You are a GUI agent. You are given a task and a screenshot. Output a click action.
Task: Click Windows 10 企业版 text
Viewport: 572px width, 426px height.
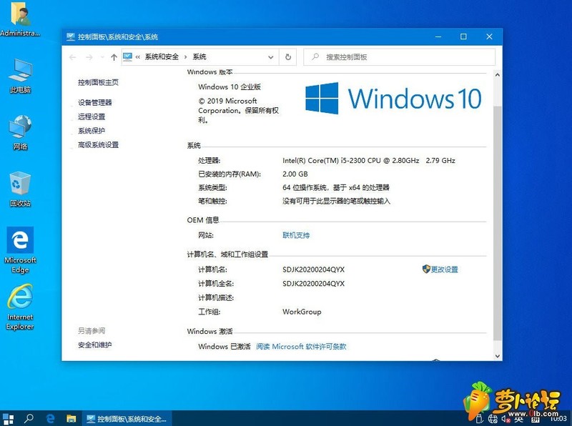pyautogui.click(x=230, y=86)
